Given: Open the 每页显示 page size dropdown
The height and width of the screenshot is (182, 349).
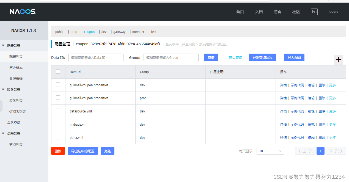Looking at the screenshot, I should [x=270, y=151].
